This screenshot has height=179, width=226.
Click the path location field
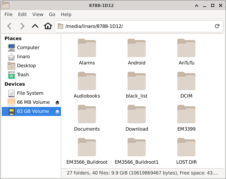[x=136, y=26]
